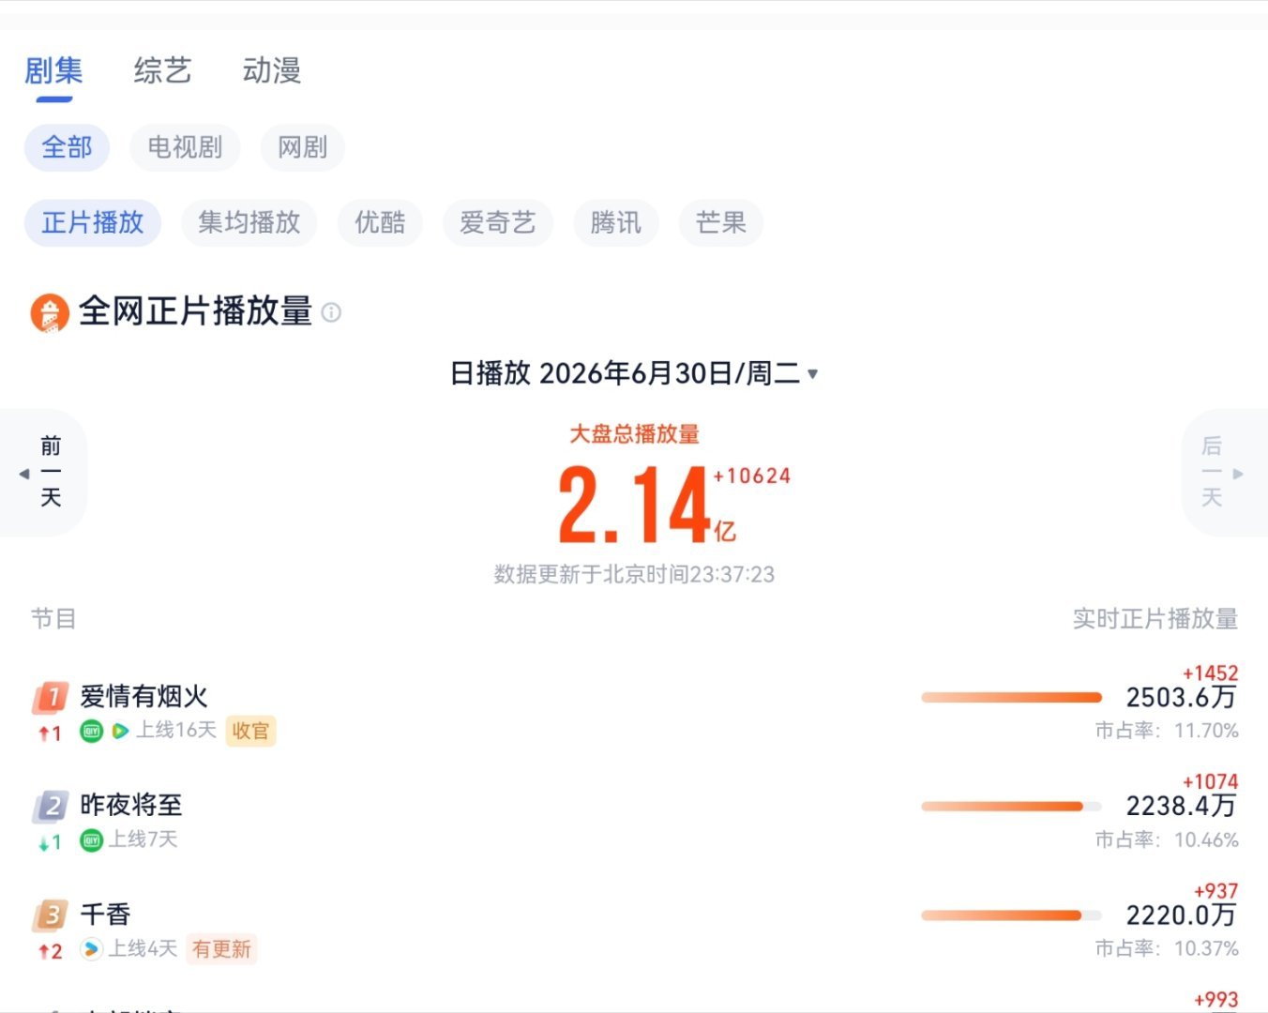
Task: Filter by 爱奇艺 platform
Action: (x=498, y=223)
